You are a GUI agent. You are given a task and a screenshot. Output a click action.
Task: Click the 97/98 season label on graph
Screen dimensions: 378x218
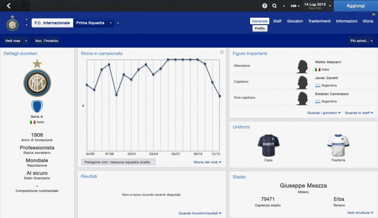pyautogui.click(x=109, y=154)
